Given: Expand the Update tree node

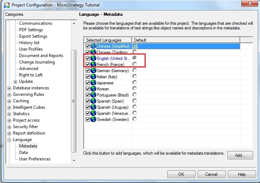Looking at the screenshot, I should (15, 82).
